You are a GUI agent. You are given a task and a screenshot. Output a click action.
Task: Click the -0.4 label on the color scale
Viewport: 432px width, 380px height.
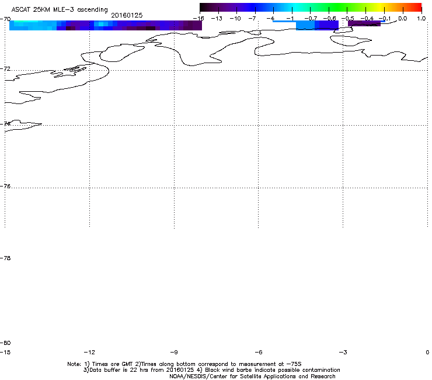coord(367,18)
